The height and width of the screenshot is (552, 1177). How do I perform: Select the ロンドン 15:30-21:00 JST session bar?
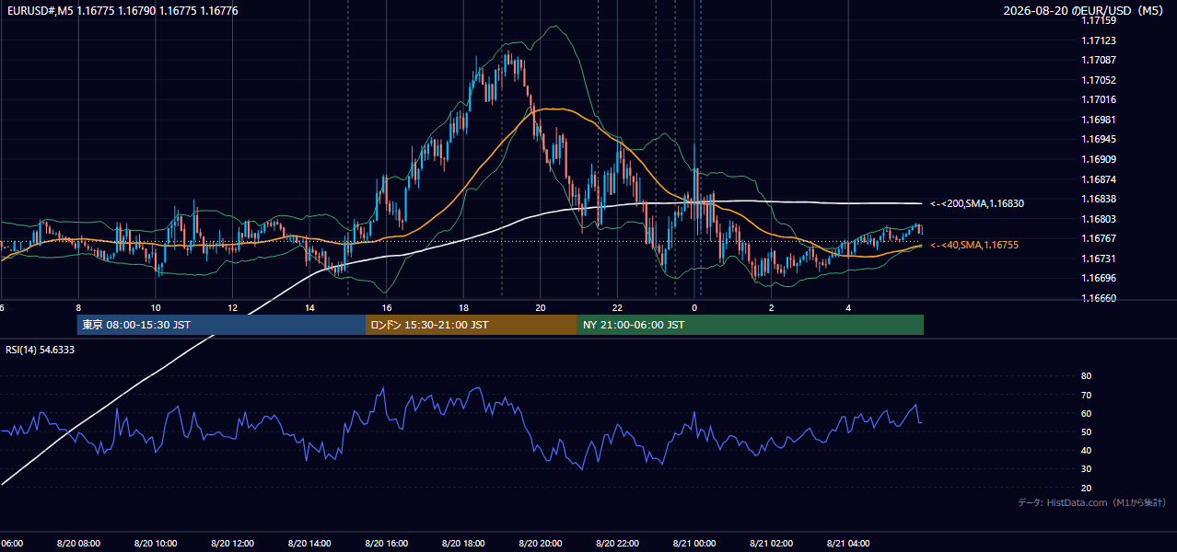(x=472, y=325)
